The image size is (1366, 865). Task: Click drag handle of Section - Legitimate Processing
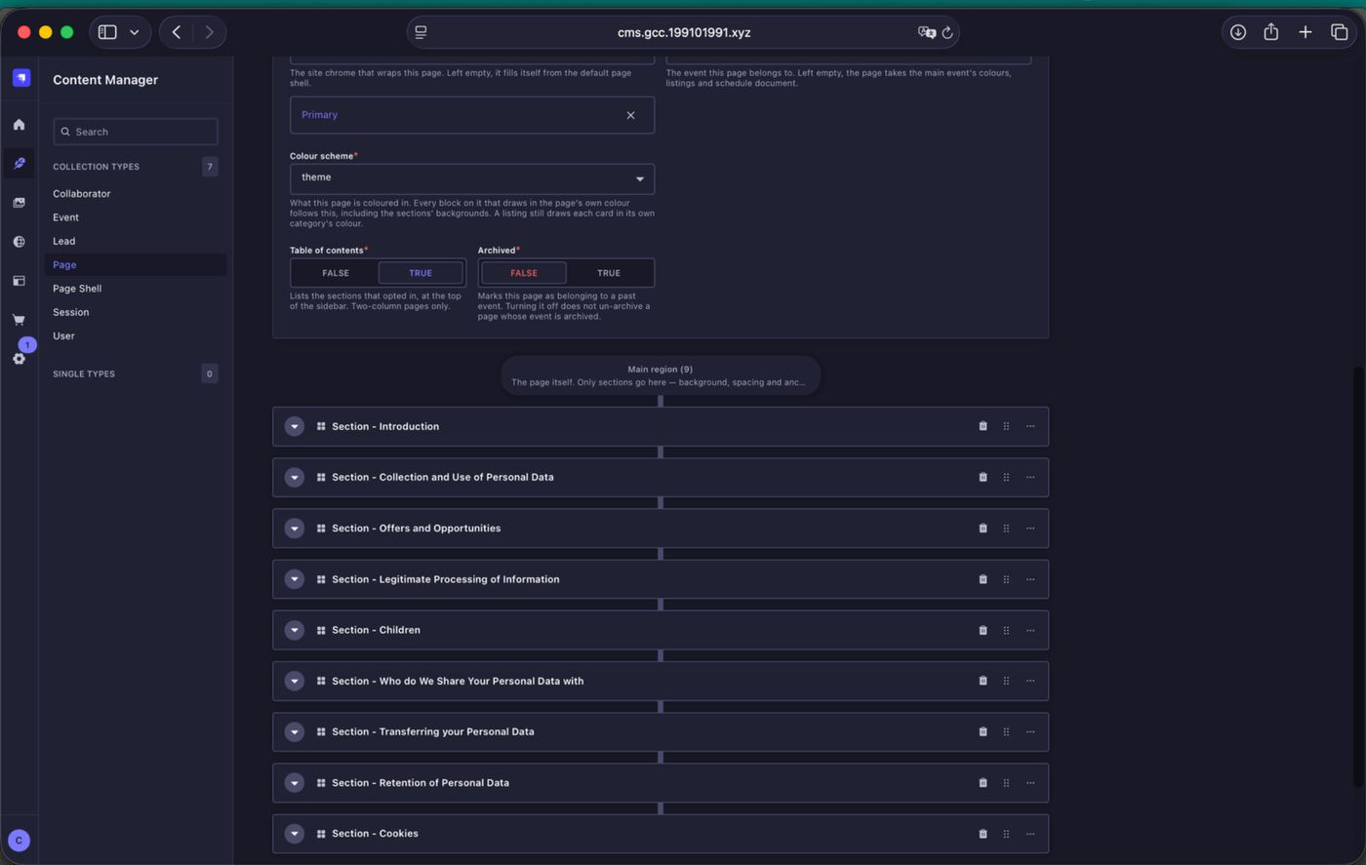click(1006, 579)
